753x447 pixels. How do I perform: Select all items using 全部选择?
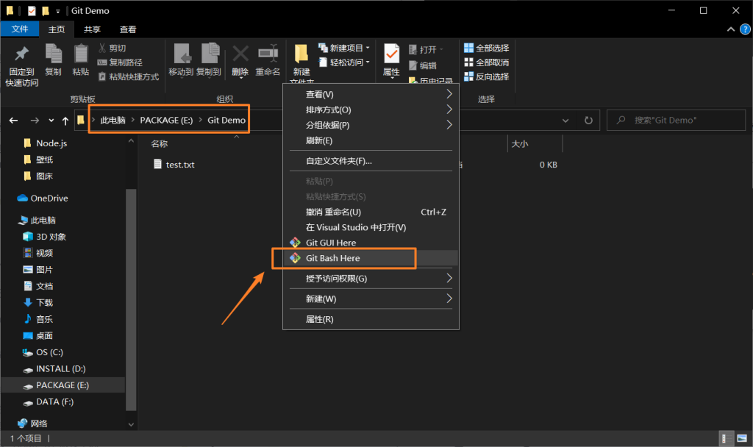click(488, 46)
